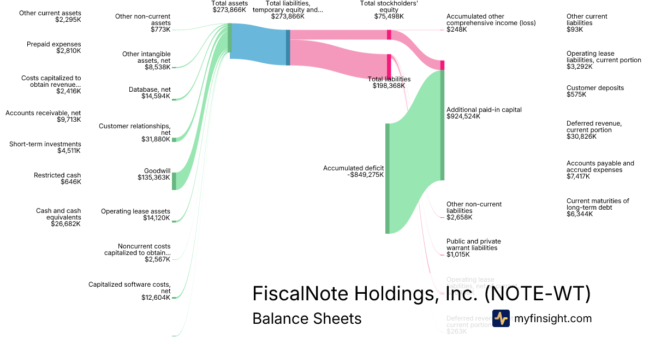Select the Accumulated deficit node bar
The image size is (655, 344).
click(388, 178)
